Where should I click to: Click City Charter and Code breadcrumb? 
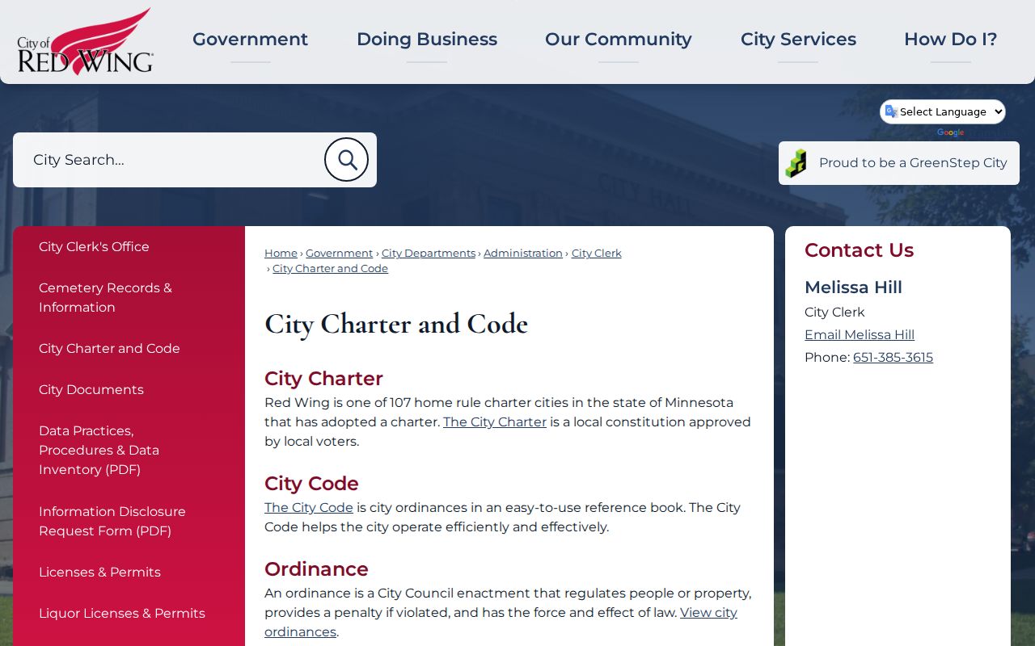click(330, 269)
